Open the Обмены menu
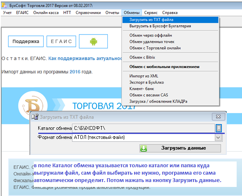Viewport: 242px width, 196px height. [x=132, y=13]
